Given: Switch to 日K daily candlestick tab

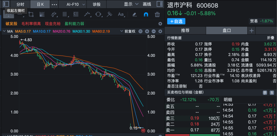Looking at the screenshot, I should (x=40, y=4).
